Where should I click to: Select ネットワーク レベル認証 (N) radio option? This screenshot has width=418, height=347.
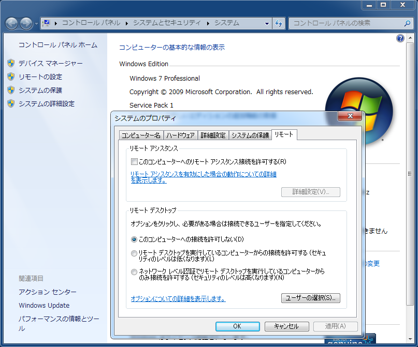click(x=134, y=272)
